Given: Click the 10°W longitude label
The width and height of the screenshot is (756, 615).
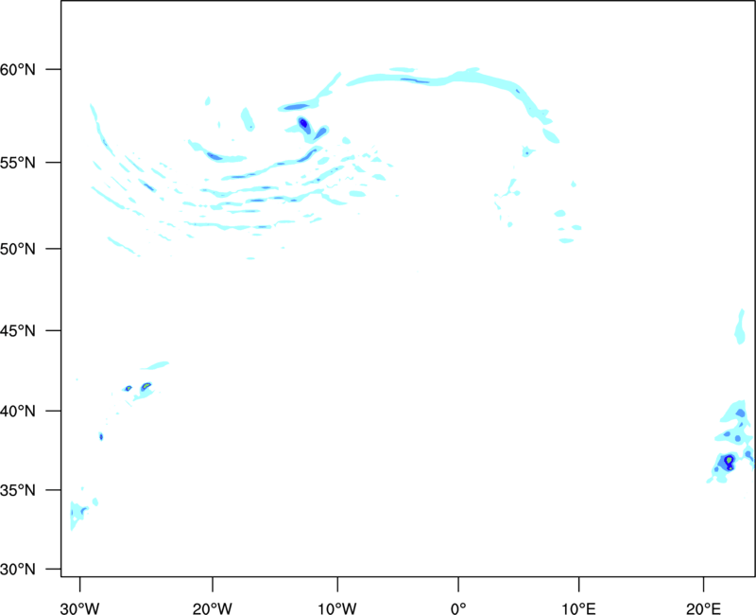Looking at the screenshot, I should pyautogui.click(x=337, y=607).
